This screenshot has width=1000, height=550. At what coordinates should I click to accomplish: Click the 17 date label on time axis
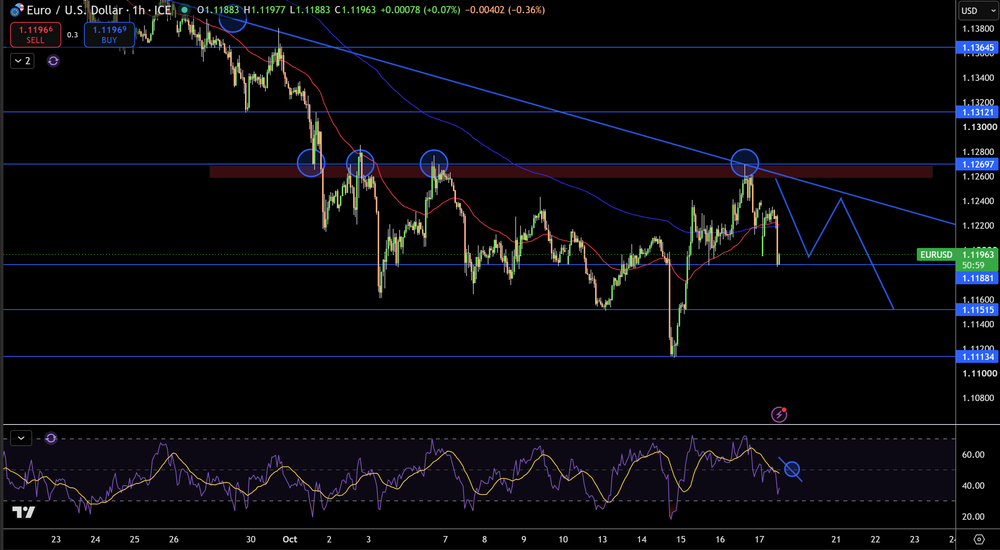click(x=759, y=539)
